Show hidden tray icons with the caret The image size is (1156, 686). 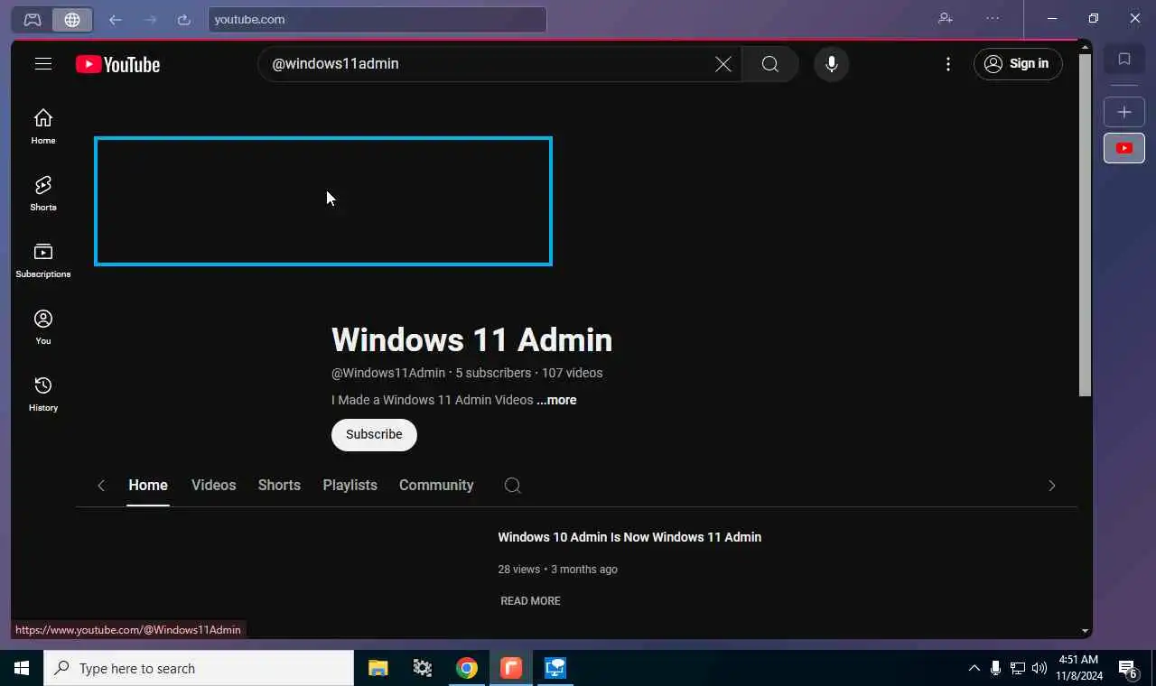tap(974, 668)
